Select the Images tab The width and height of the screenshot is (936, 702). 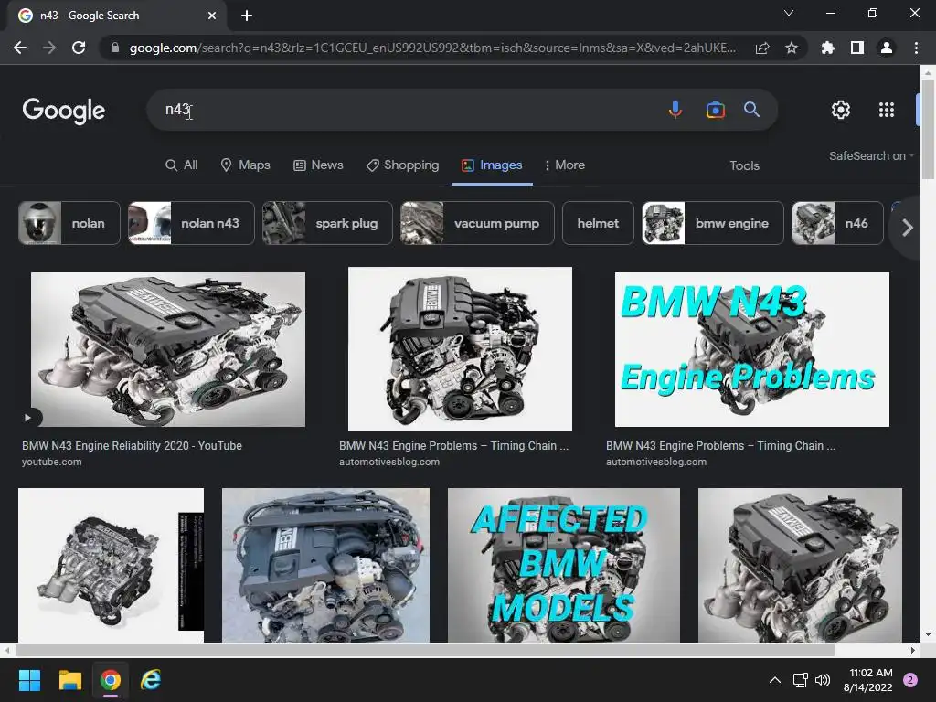[492, 165]
